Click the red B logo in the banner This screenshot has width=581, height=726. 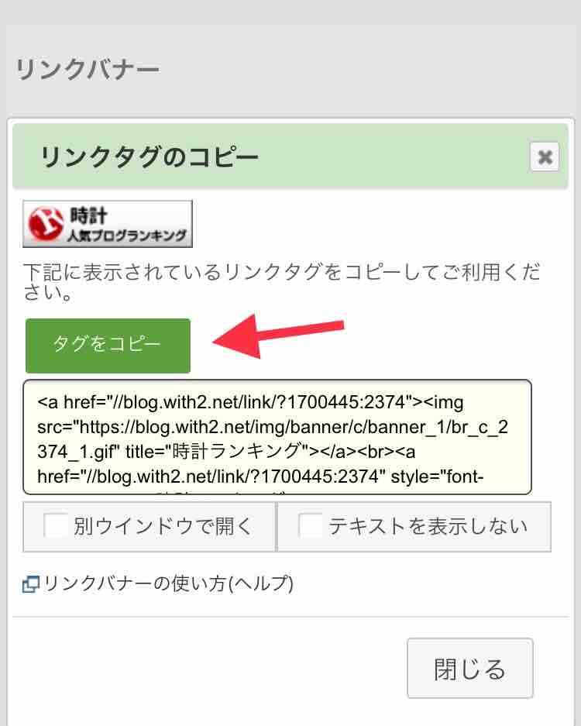click(x=46, y=224)
